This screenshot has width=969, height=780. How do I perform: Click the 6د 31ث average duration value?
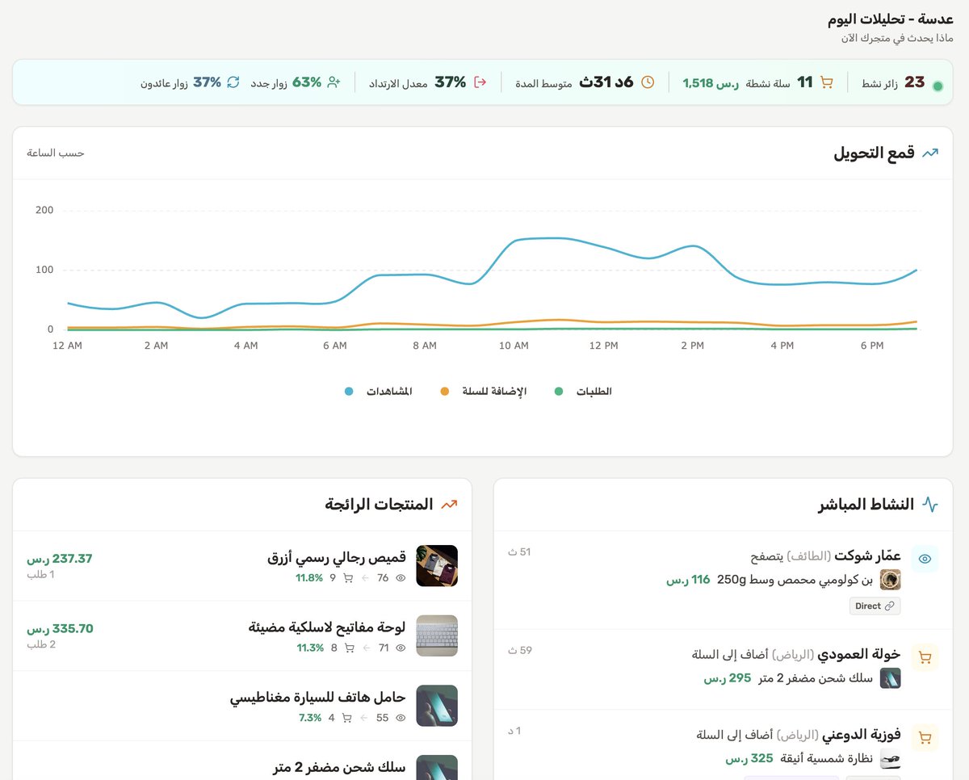tap(606, 82)
